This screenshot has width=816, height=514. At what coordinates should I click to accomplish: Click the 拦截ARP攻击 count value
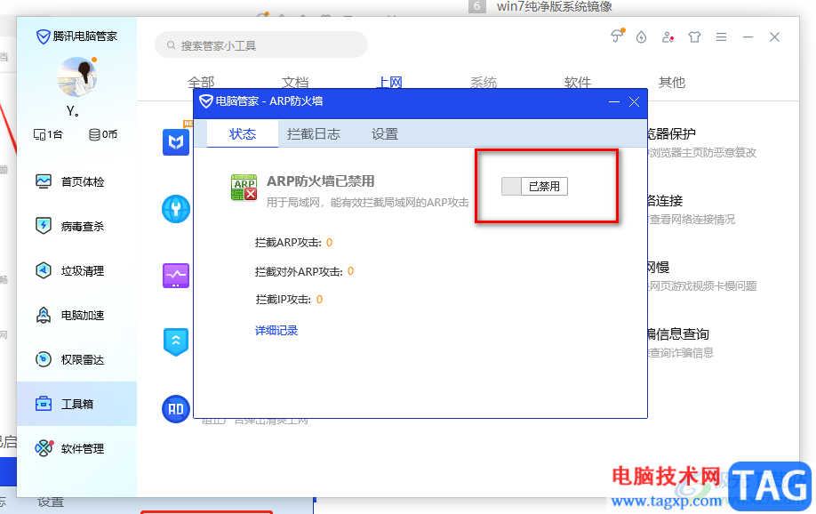tap(329, 243)
